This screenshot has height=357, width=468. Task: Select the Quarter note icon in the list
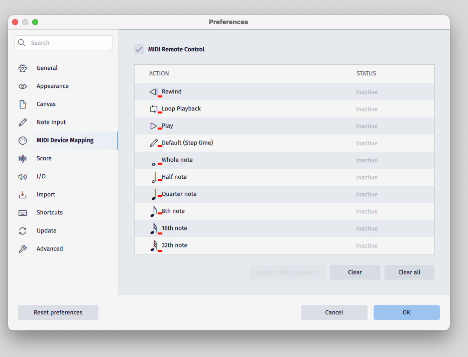(154, 193)
